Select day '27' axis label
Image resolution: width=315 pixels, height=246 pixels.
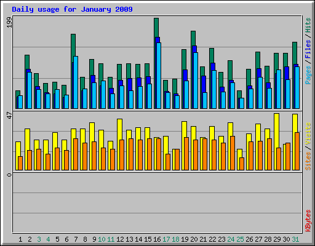click(258, 239)
